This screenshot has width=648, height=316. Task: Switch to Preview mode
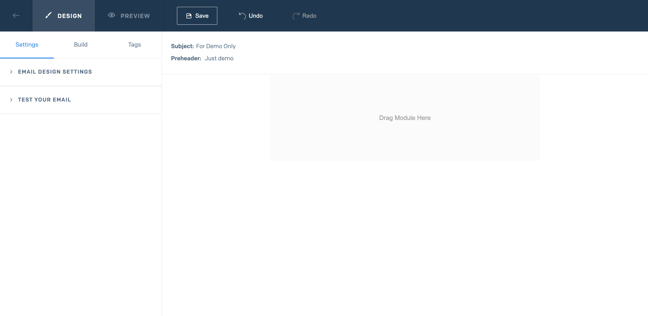(135, 16)
